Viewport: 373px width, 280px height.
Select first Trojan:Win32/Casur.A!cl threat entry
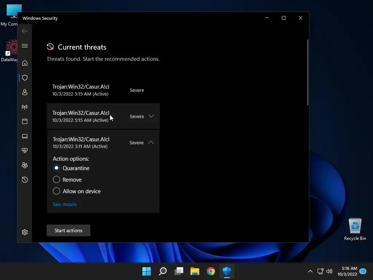[x=103, y=90]
